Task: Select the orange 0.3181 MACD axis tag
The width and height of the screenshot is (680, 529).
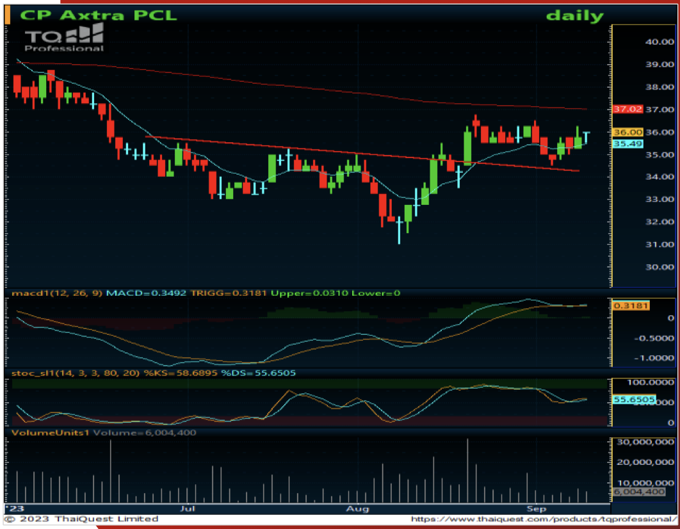Action: click(x=631, y=305)
